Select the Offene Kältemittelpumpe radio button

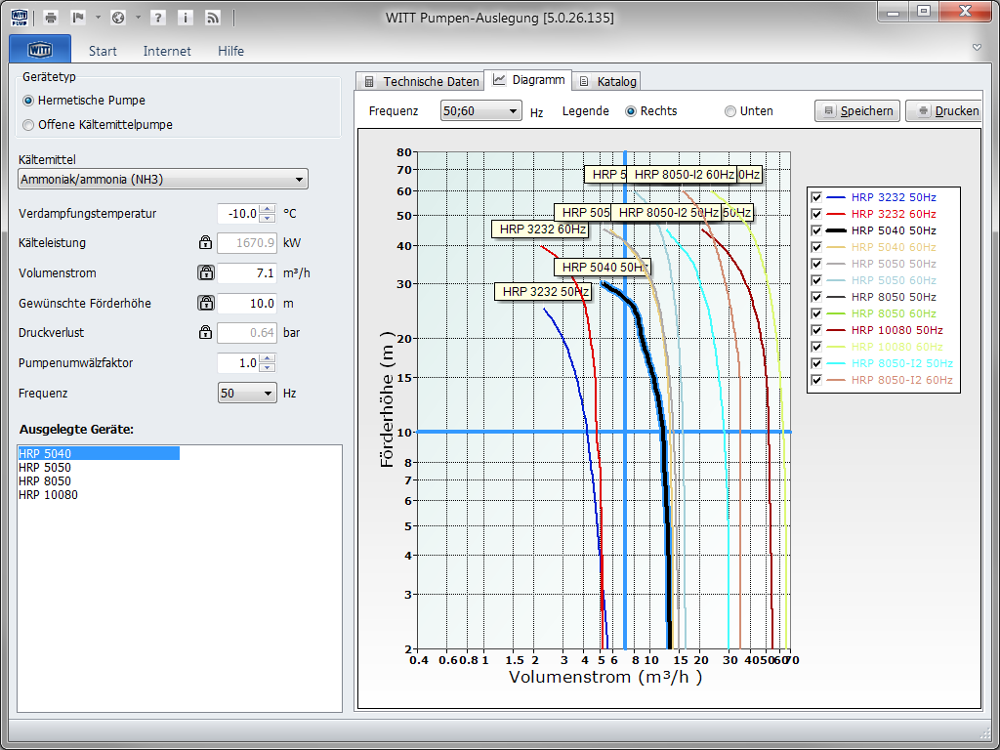click(x=28, y=125)
